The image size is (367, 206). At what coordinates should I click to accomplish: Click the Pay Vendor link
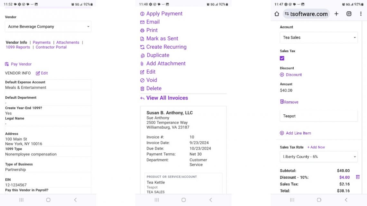(21, 64)
